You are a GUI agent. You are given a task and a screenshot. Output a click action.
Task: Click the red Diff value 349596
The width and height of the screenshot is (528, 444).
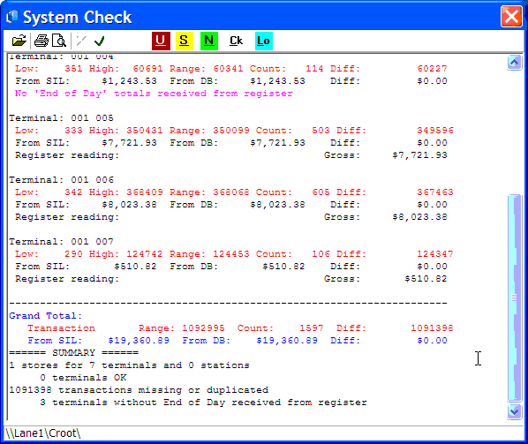(435, 131)
